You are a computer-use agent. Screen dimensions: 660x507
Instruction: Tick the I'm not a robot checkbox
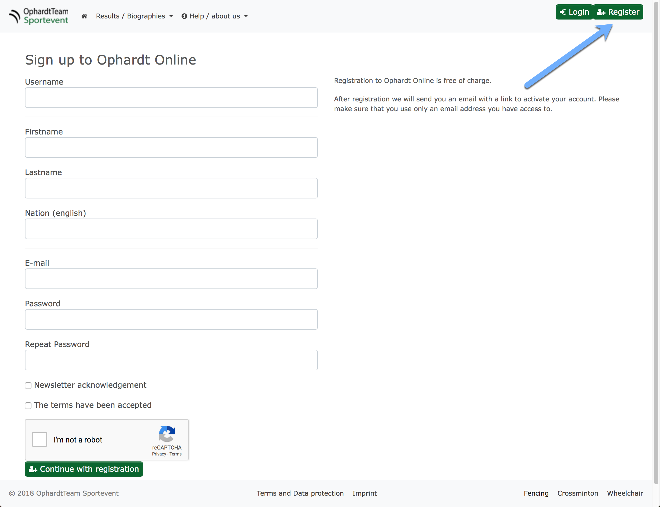tap(40, 439)
